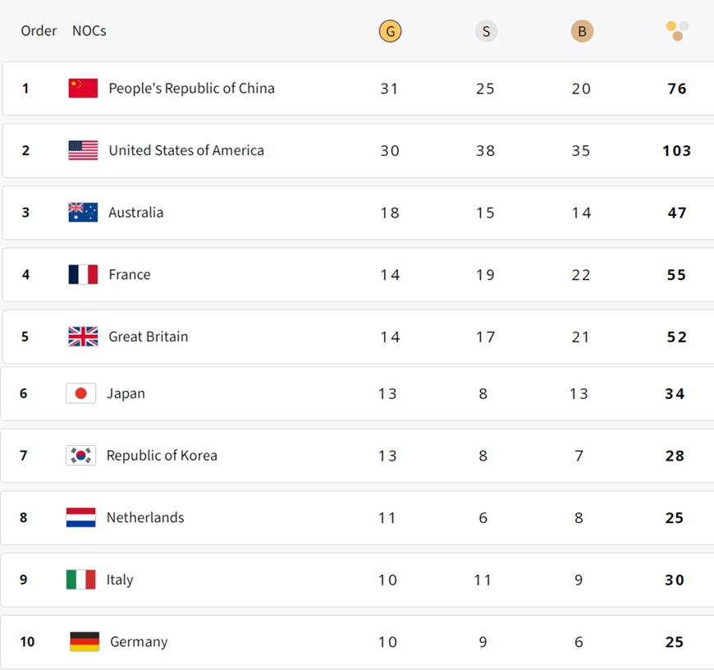Image resolution: width=714 pixels, height=670 pixels.
Task: Click the total medals icon
Action: click(x=677, y=31)
